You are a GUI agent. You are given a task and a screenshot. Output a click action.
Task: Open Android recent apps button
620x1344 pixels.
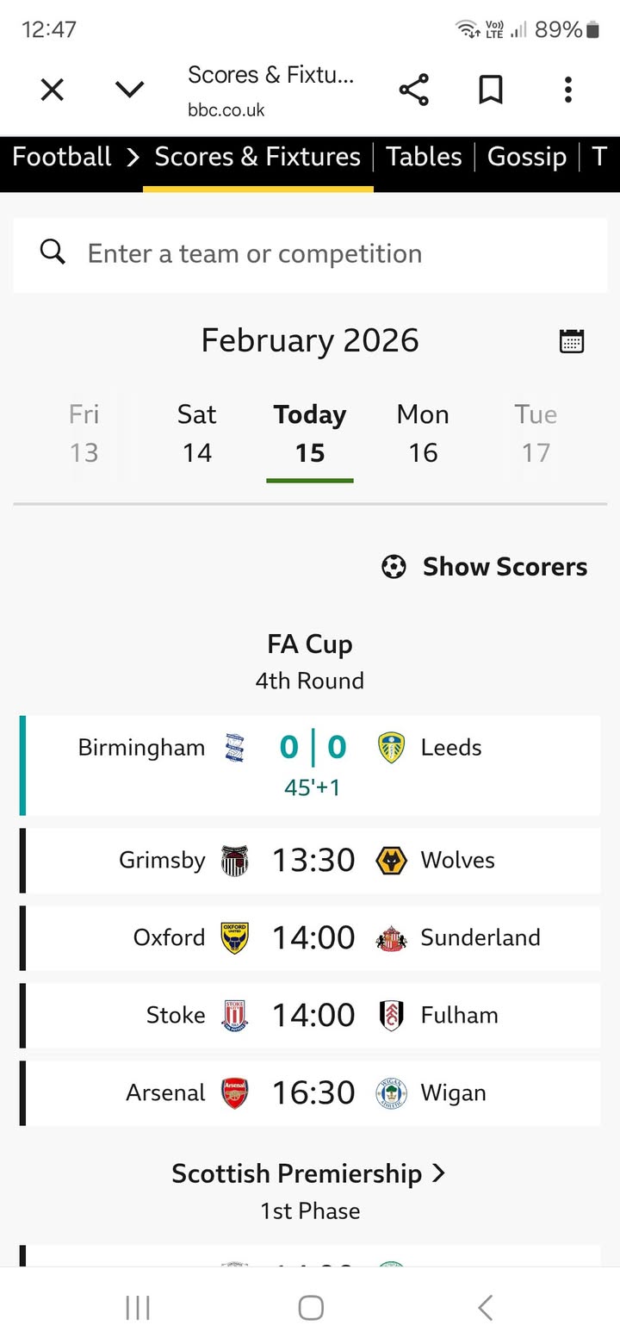(x=138, y=1308)
